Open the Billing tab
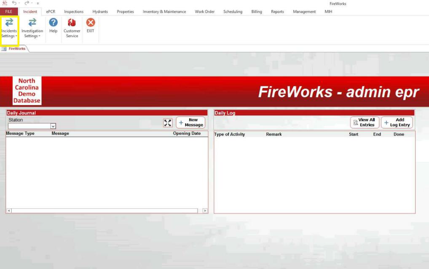Image resolution: width=429 pixels, height=269 pixels. coord(257,11)
